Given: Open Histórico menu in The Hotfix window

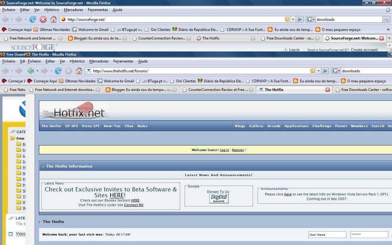Looking at the screenshot, I should (77, 61).
